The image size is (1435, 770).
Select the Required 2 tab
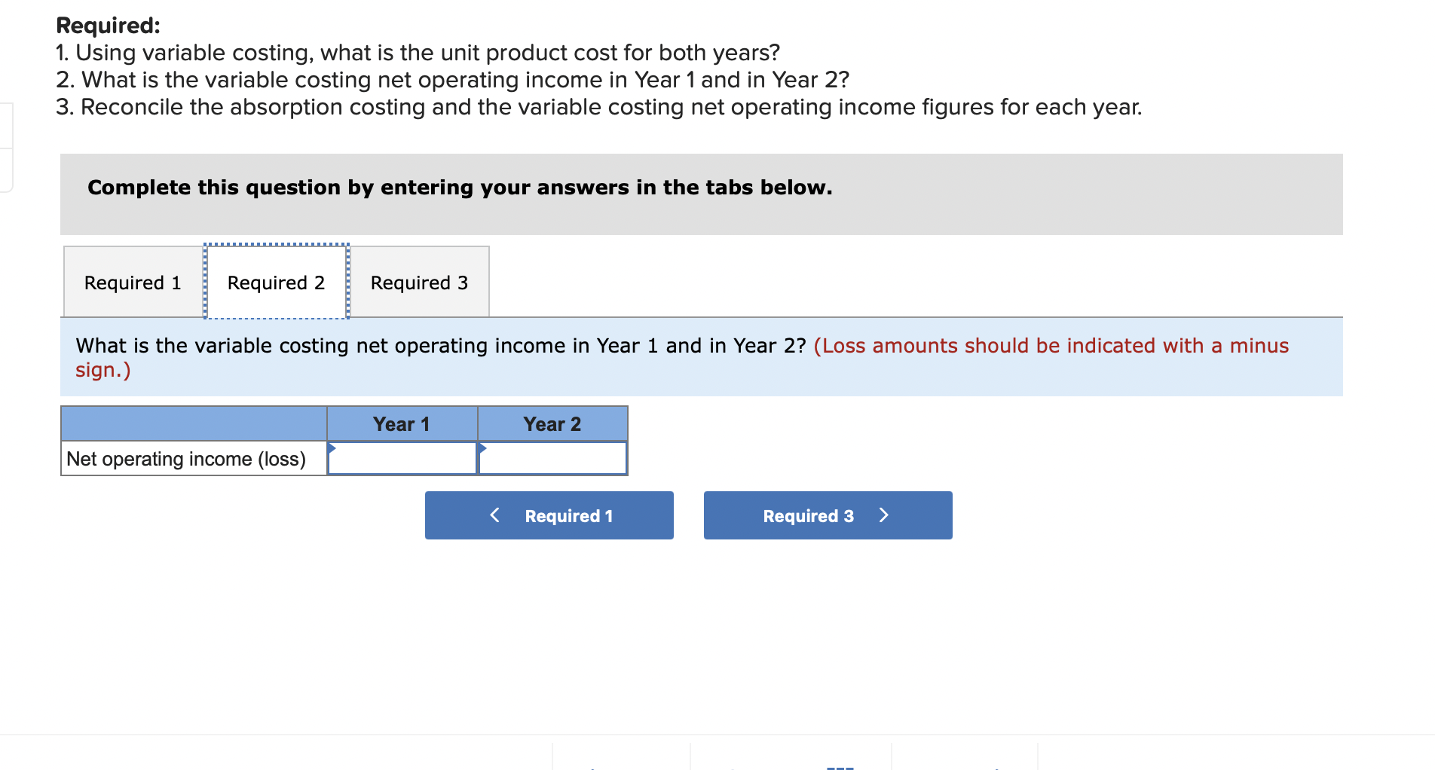tap(276, 282)
